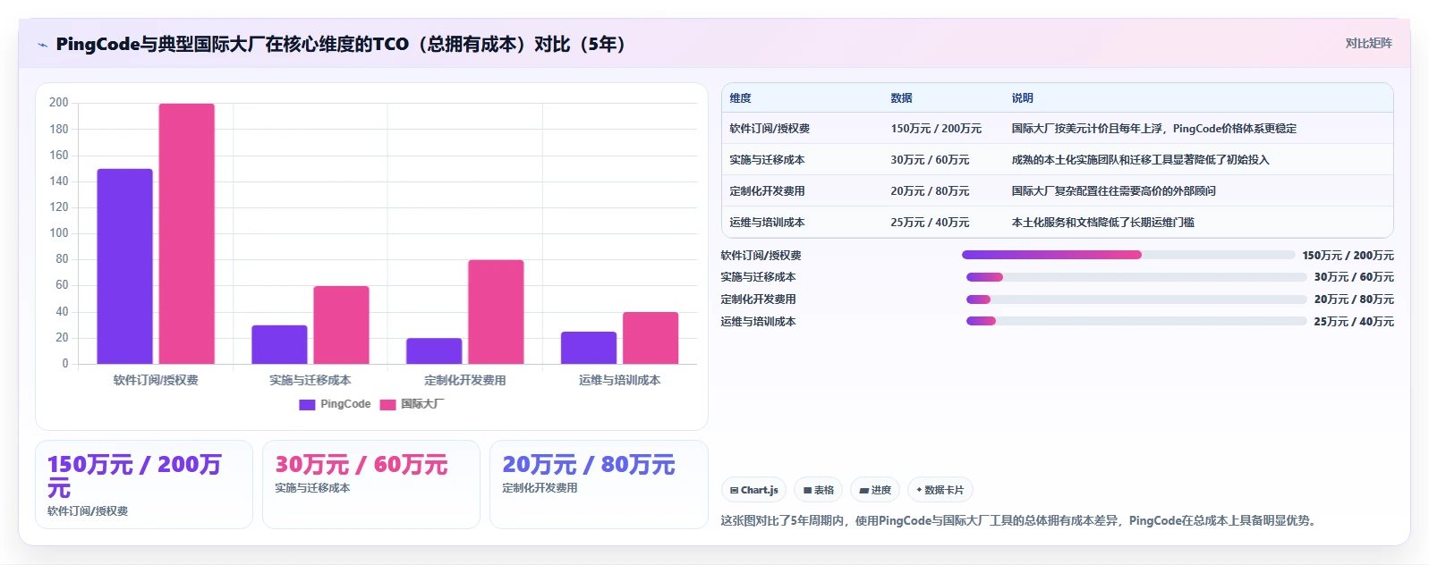Toggle the PingCode legend purple swatch
This screenshot has width=1429, height=565.
307,405
